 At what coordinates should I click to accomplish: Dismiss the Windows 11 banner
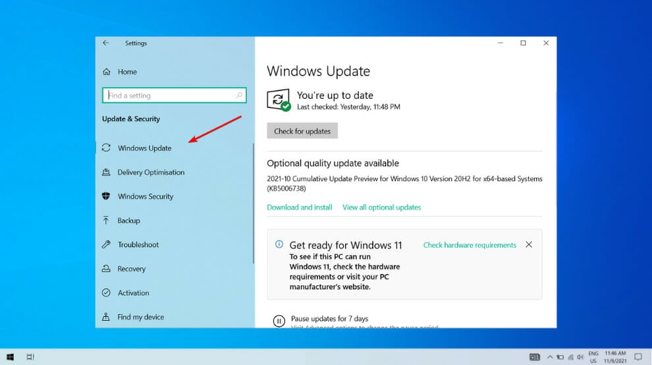(x=529, y=244)
